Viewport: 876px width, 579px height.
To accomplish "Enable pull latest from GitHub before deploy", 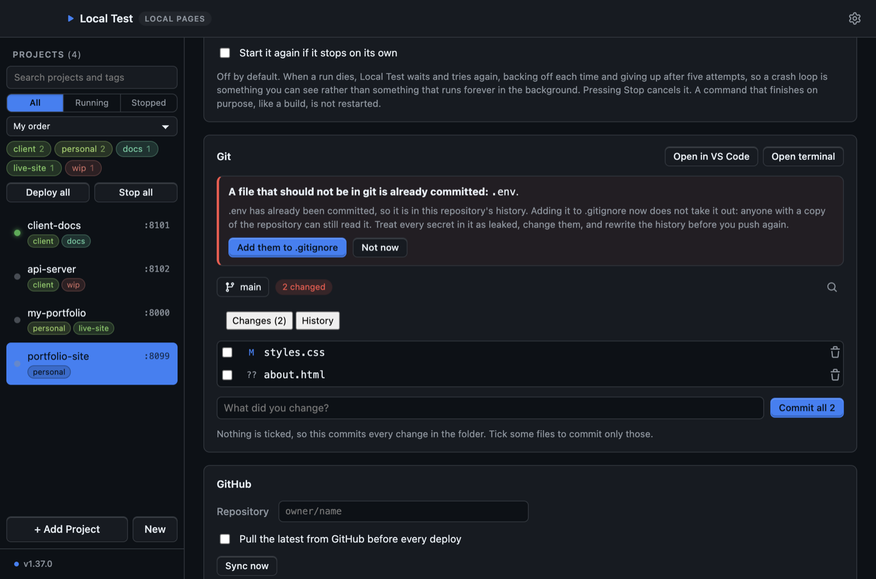I will point(225,539).
